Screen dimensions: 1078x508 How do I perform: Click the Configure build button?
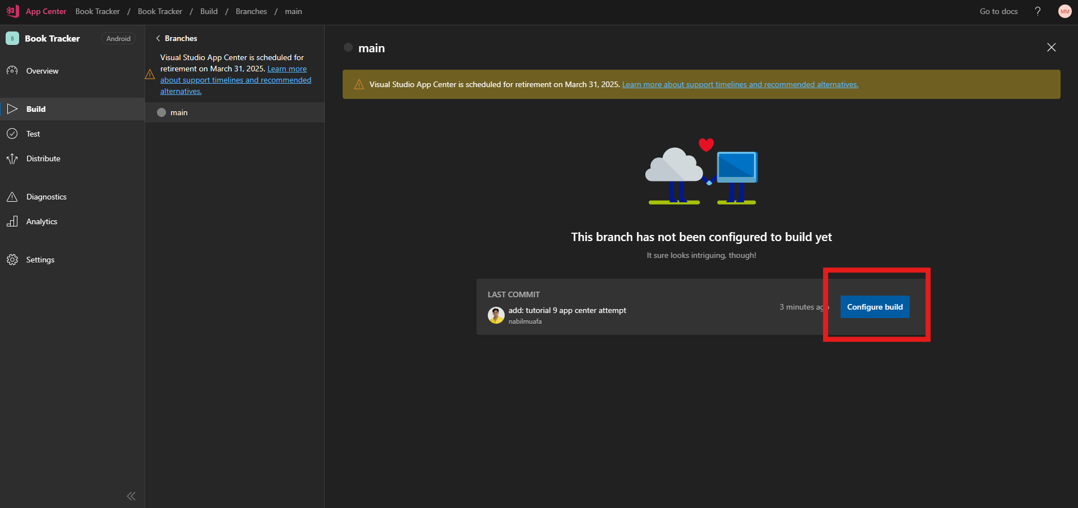(x=875, y=307)
